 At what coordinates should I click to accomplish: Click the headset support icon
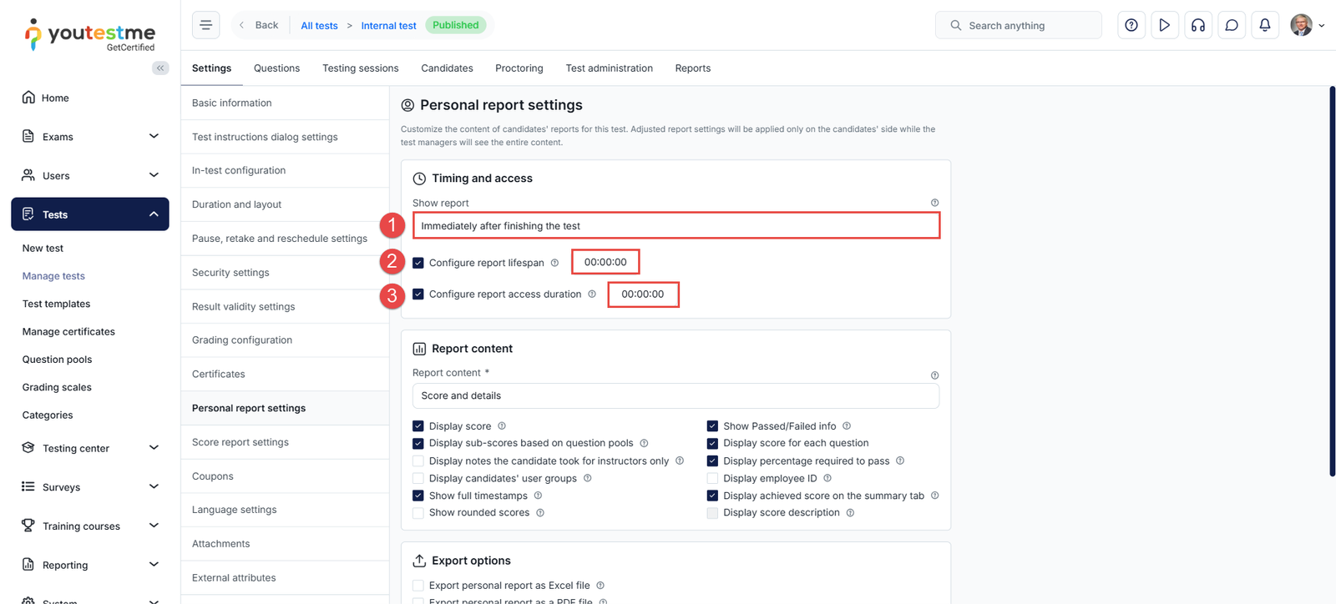click(x=1197, y=25)
